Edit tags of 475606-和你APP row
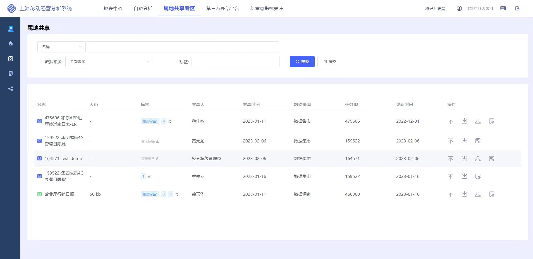The height and width of the screenshot is (259, 533). click(170, 121)
